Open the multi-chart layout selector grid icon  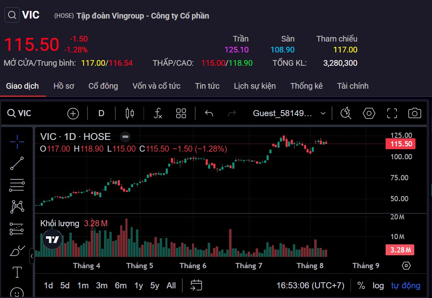(x=181, y=113)
